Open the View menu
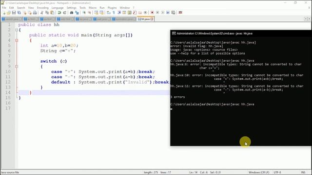Viewport: 312px width, 175px height. pyautogui.click(x=31, y=8)
